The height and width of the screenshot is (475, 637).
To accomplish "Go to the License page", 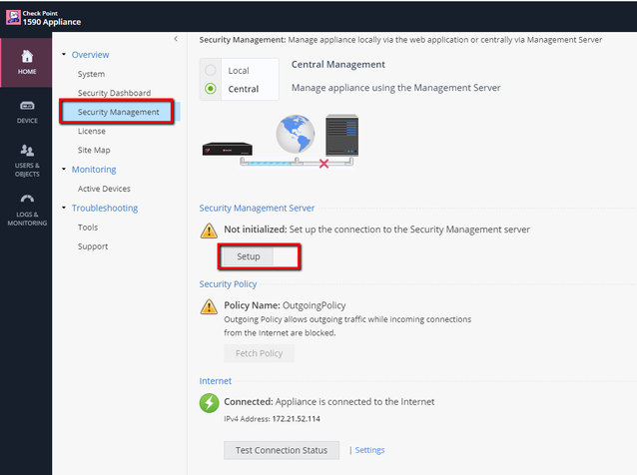I will click(91, 131).
